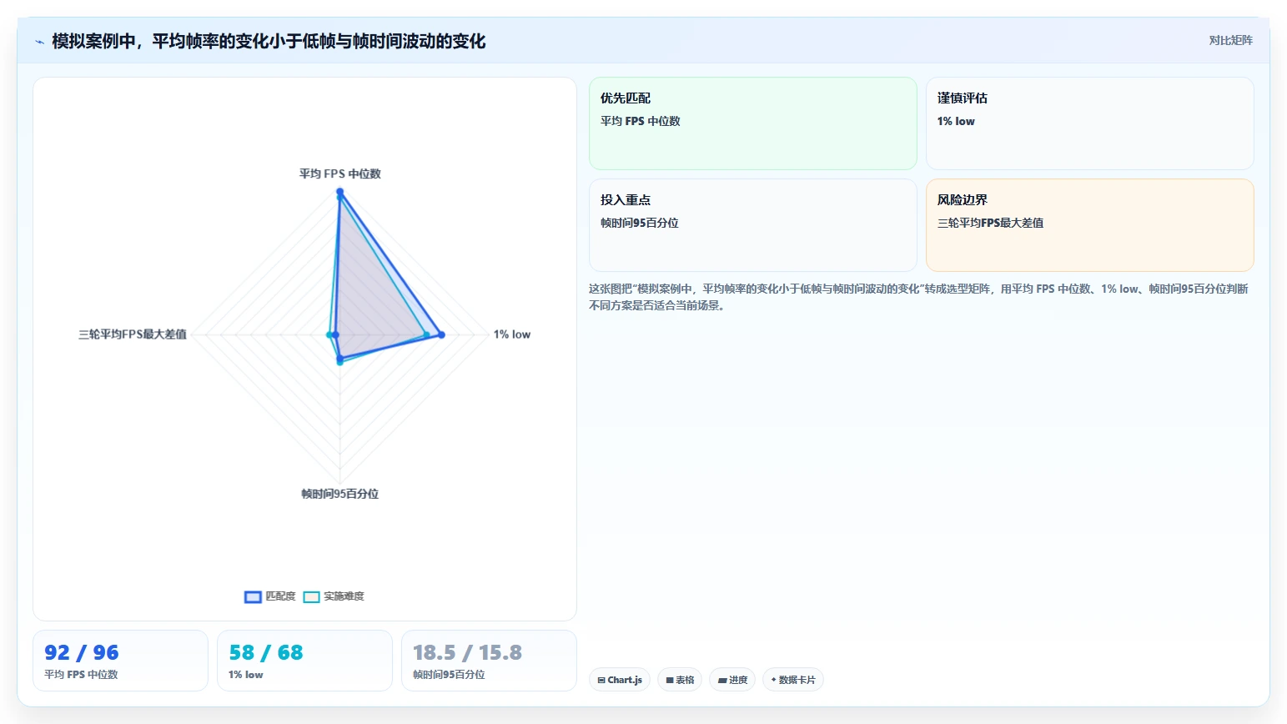This screenshot has height=724, width=1287.
Task: Click the dark blue point on 1% low axis
Action: coord(441,334)
